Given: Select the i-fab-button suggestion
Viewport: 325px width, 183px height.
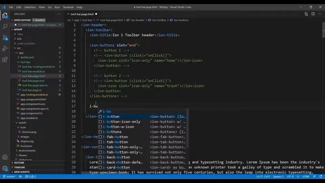Looking at the screenshot, I should [143, 137].
